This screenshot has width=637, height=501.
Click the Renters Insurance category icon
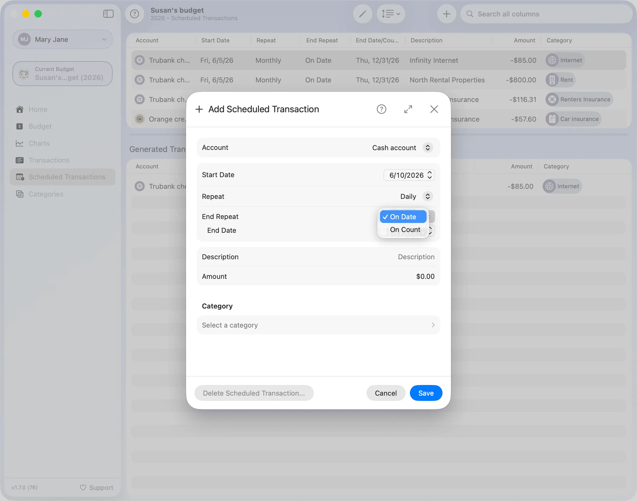(552, 100)
